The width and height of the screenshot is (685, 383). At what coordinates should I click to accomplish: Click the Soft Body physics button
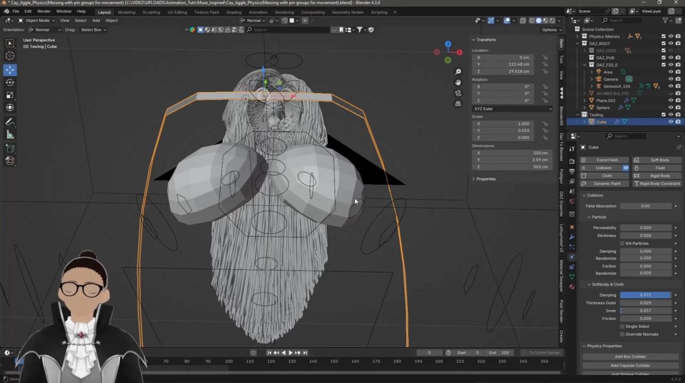coord(656,160)
